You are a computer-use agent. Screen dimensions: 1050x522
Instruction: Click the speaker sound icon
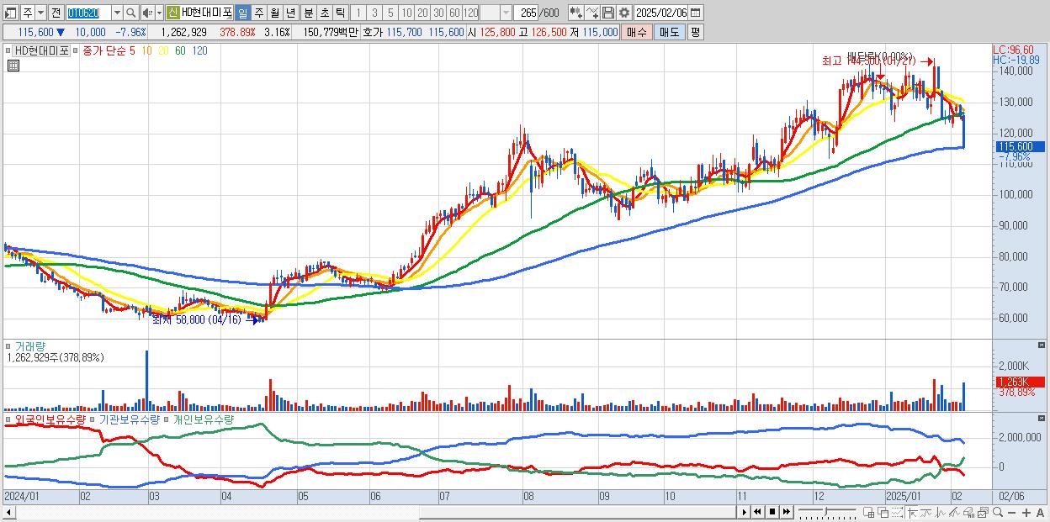tap(146, 13)
